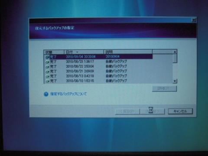Image resolution: width=208 pixels, height=156 pixels.
Task: Click the blue help question mark icon
Action: click(46, 94)
